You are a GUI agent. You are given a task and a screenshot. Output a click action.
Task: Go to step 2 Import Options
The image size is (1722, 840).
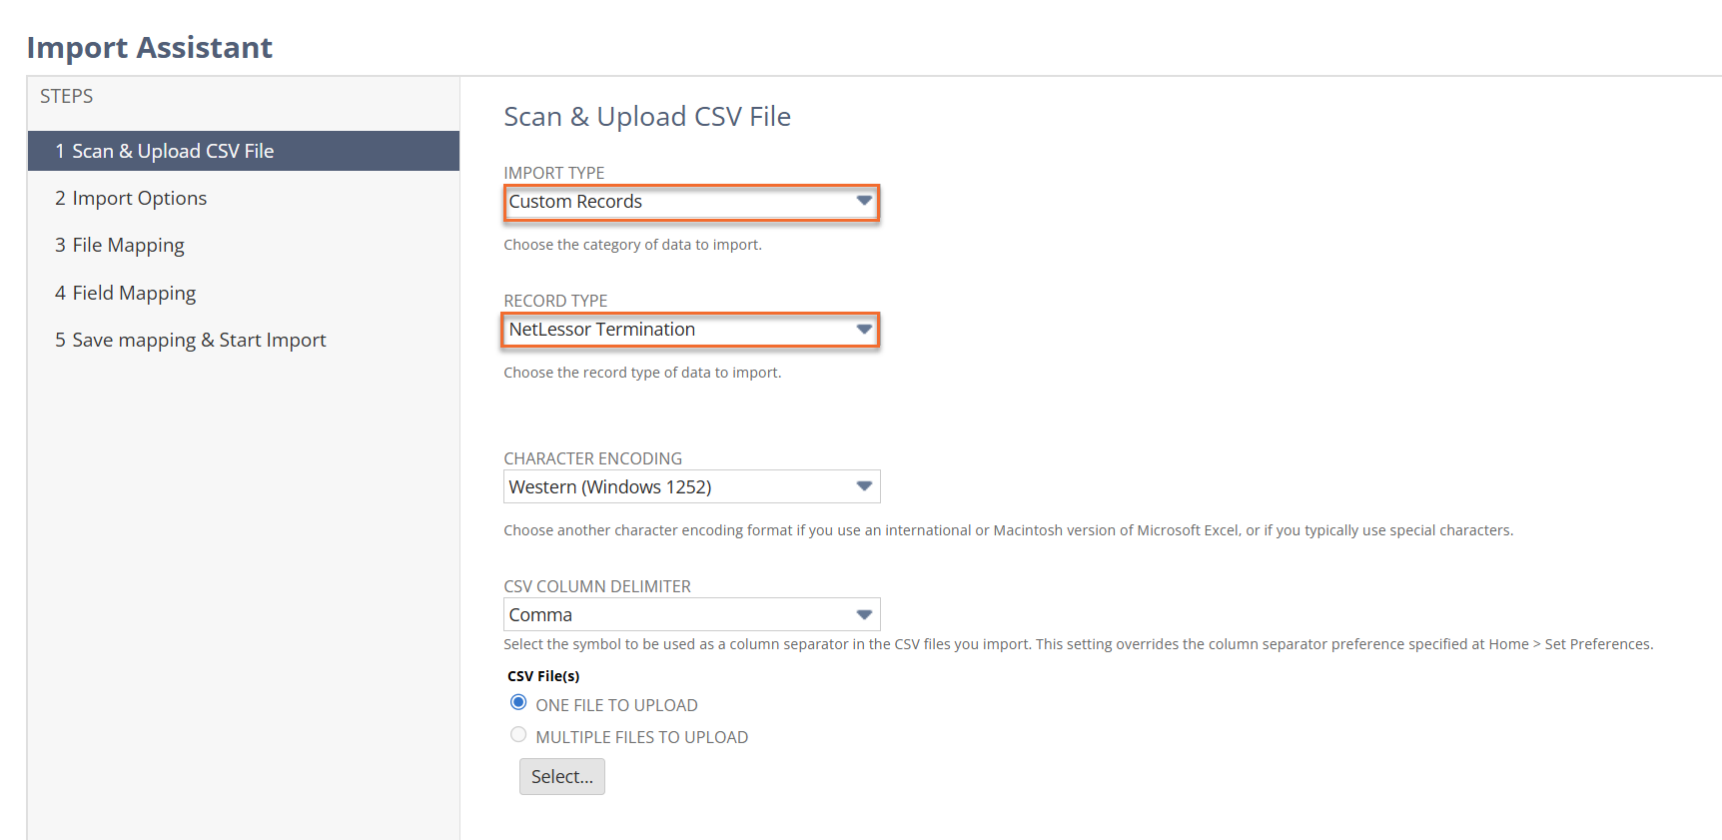click(139, 198)
